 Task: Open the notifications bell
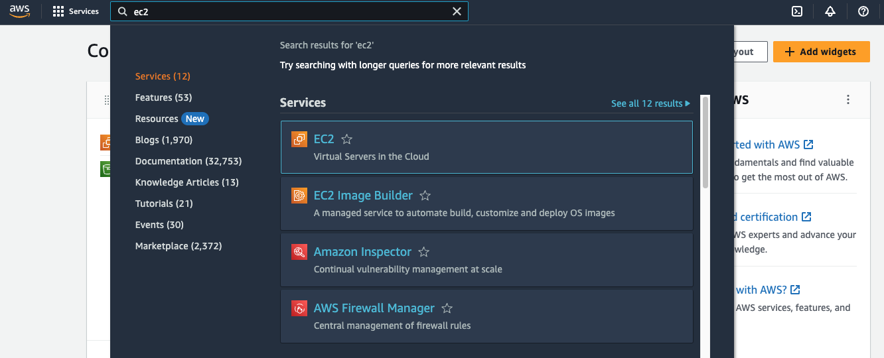click(830, 11)
